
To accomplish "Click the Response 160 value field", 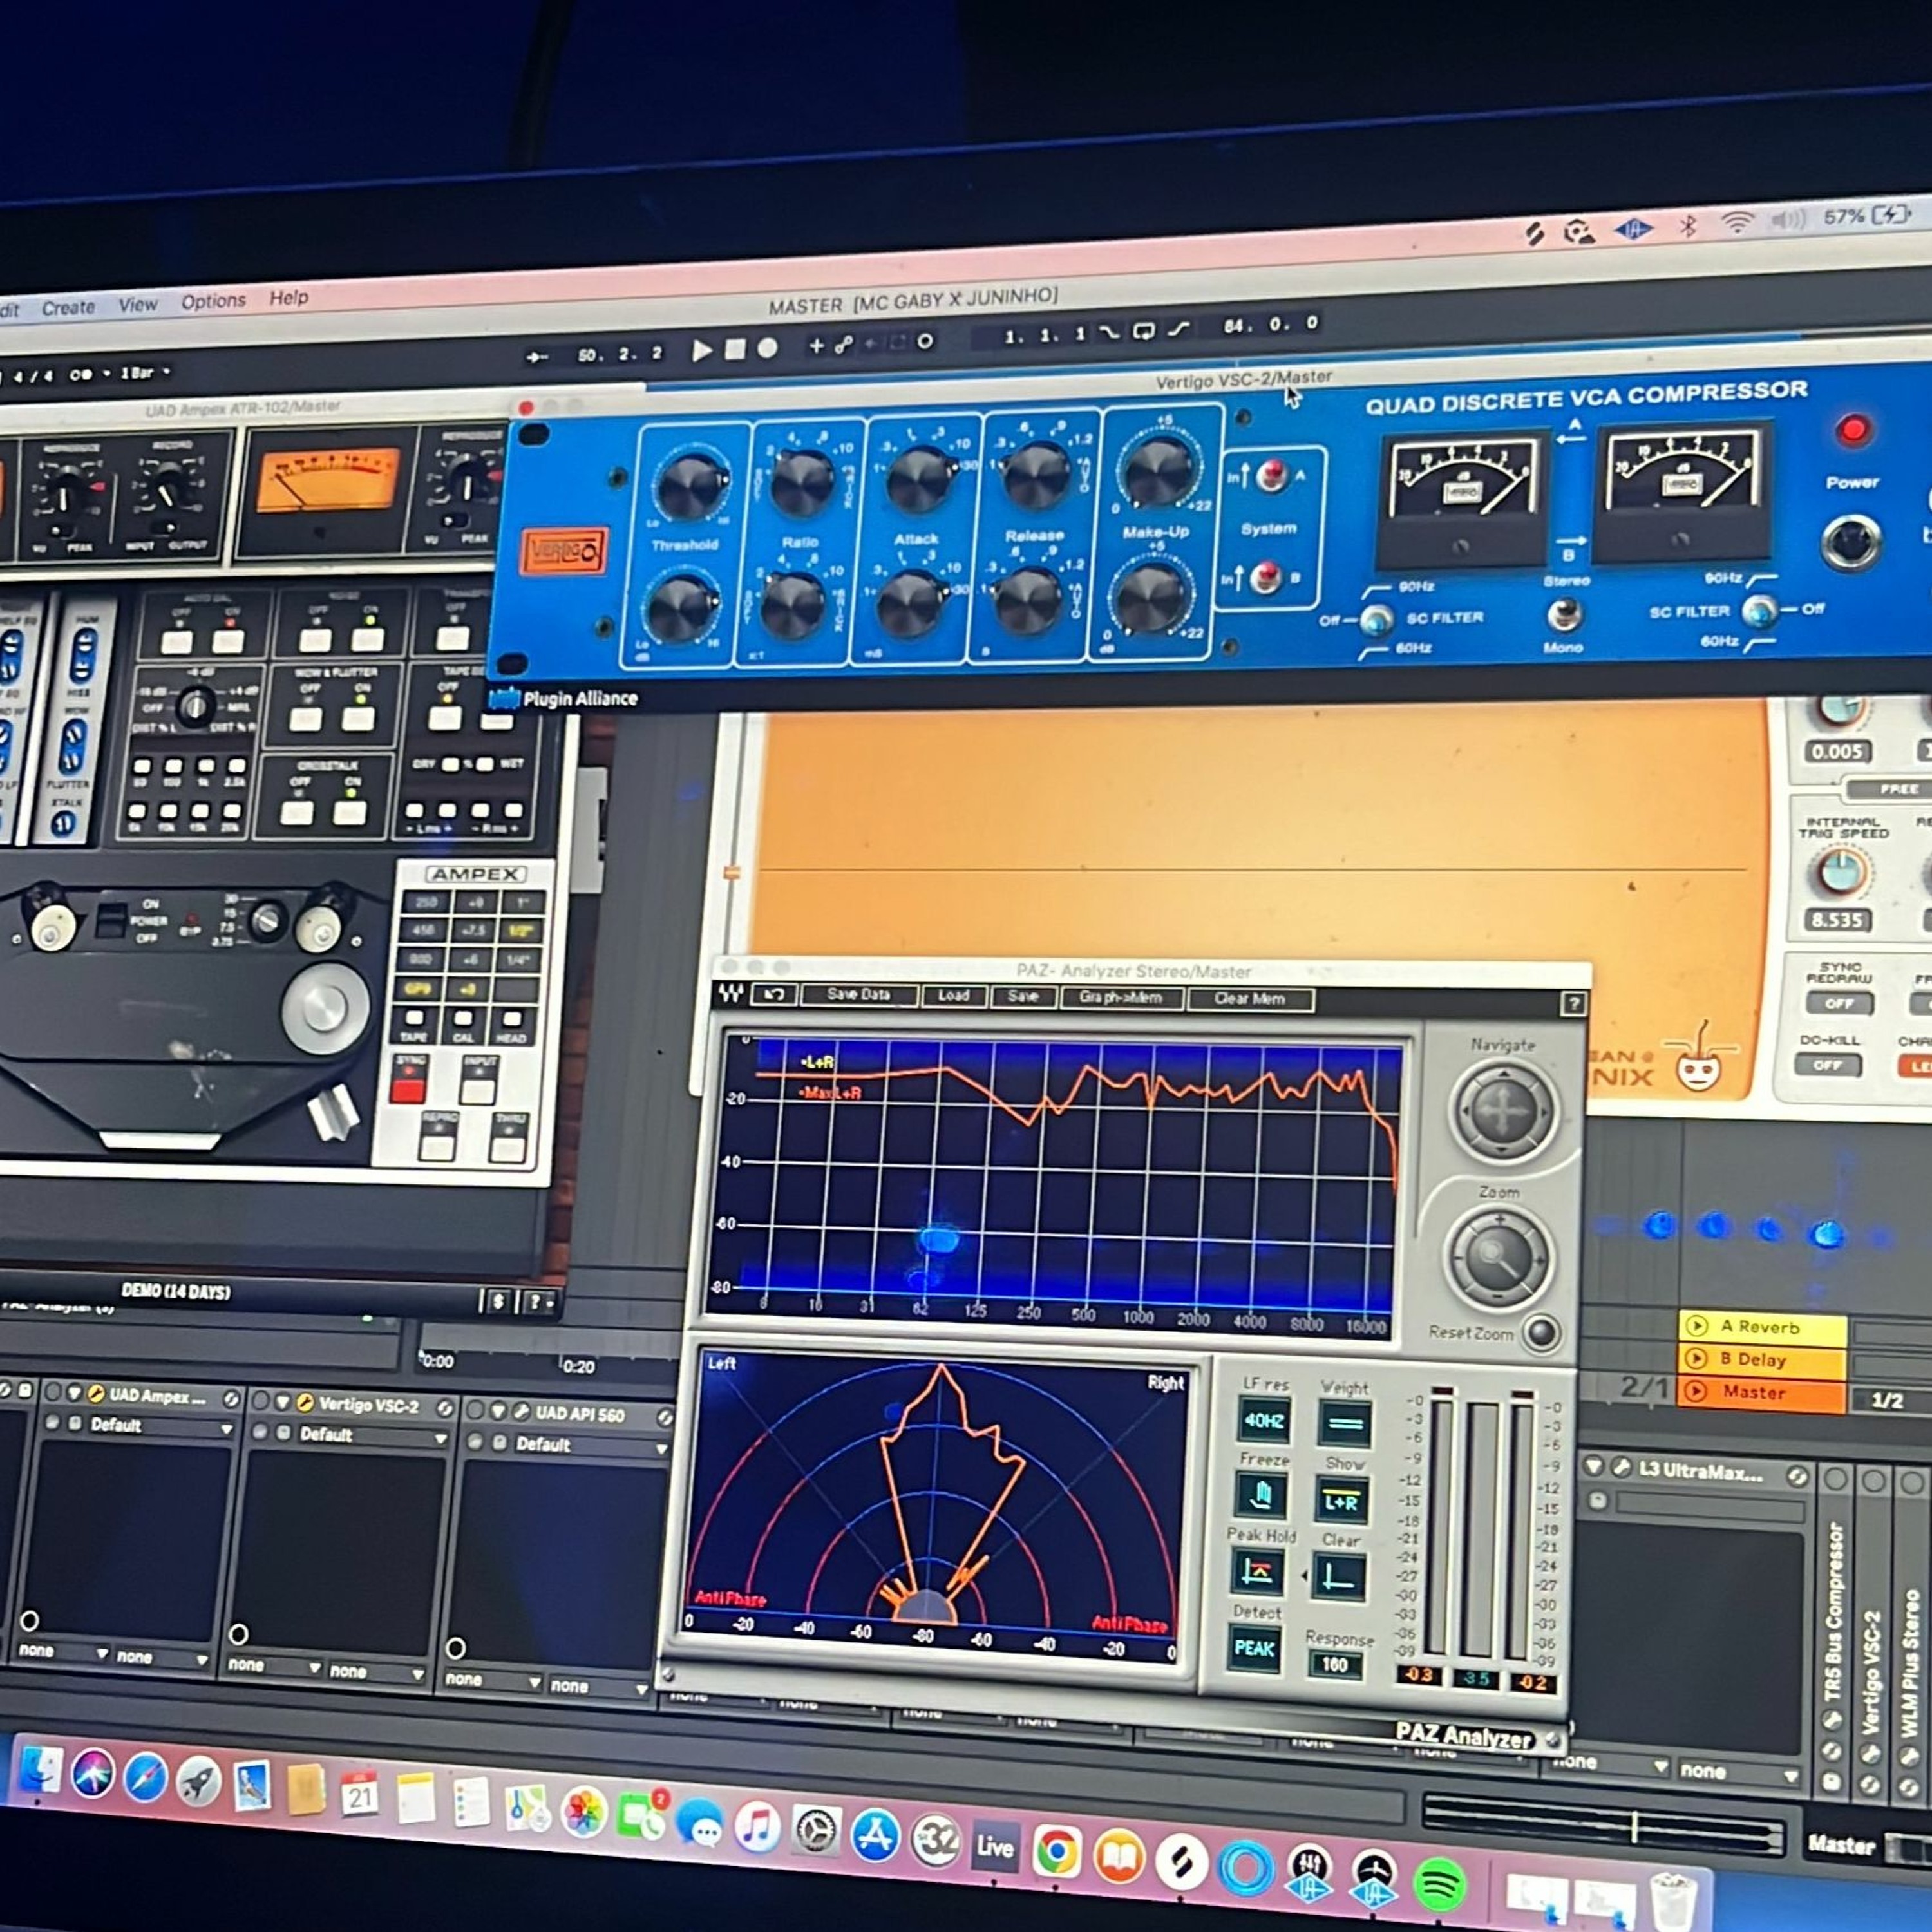I will [1334, 1665].
